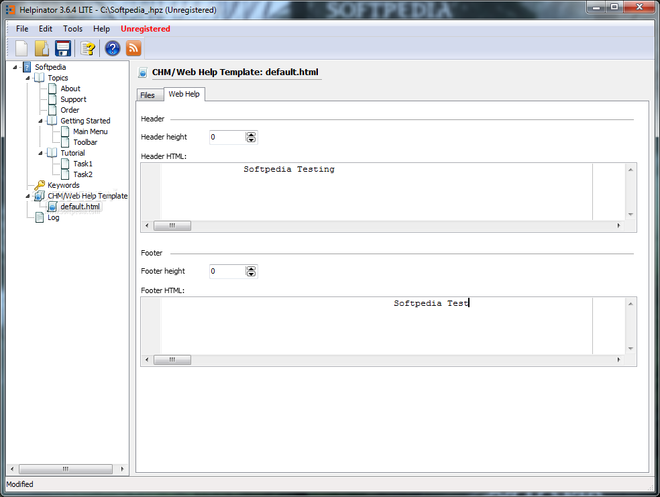
Task: Open the Help menu
Action: click(101, 29)
